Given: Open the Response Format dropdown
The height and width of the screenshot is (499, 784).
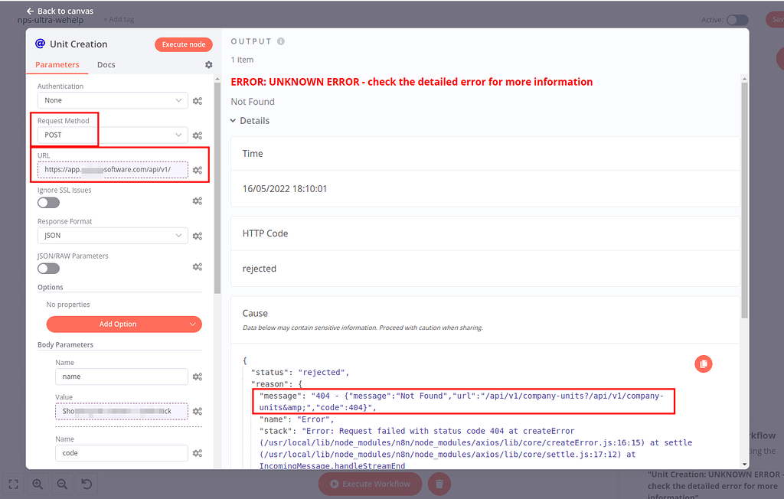Looking at the screenshot, I should (112, 235).
